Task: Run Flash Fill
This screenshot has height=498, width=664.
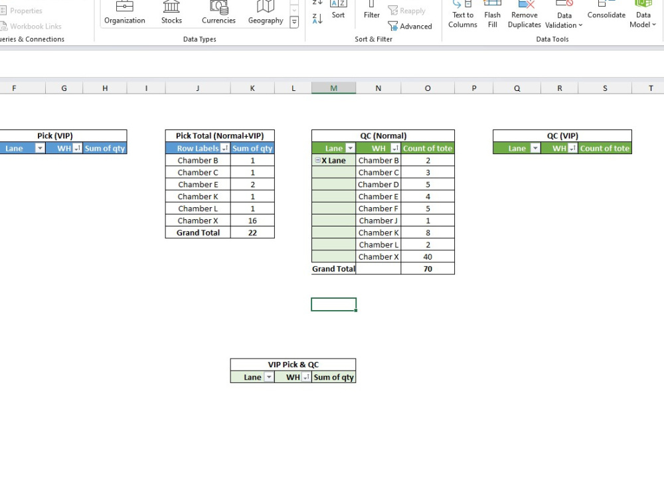Action: [492, 13]
